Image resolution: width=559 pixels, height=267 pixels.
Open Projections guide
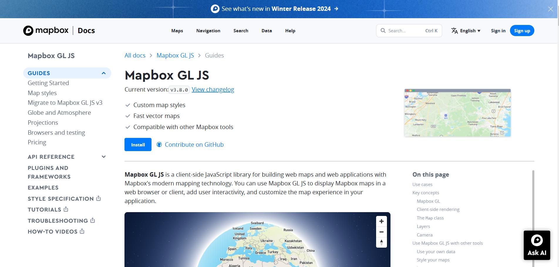click(43, 123)
